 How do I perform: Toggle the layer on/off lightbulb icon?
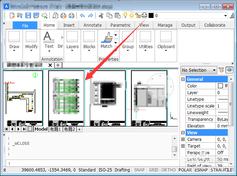pyautogui.click(x=125, y=15)
